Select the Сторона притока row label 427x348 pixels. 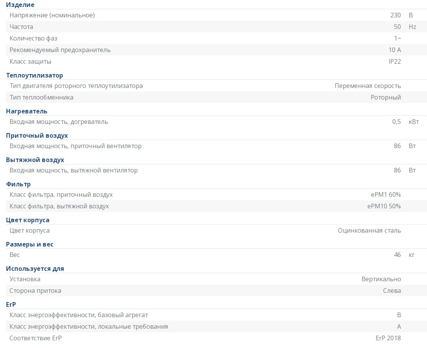click(35, 291)
